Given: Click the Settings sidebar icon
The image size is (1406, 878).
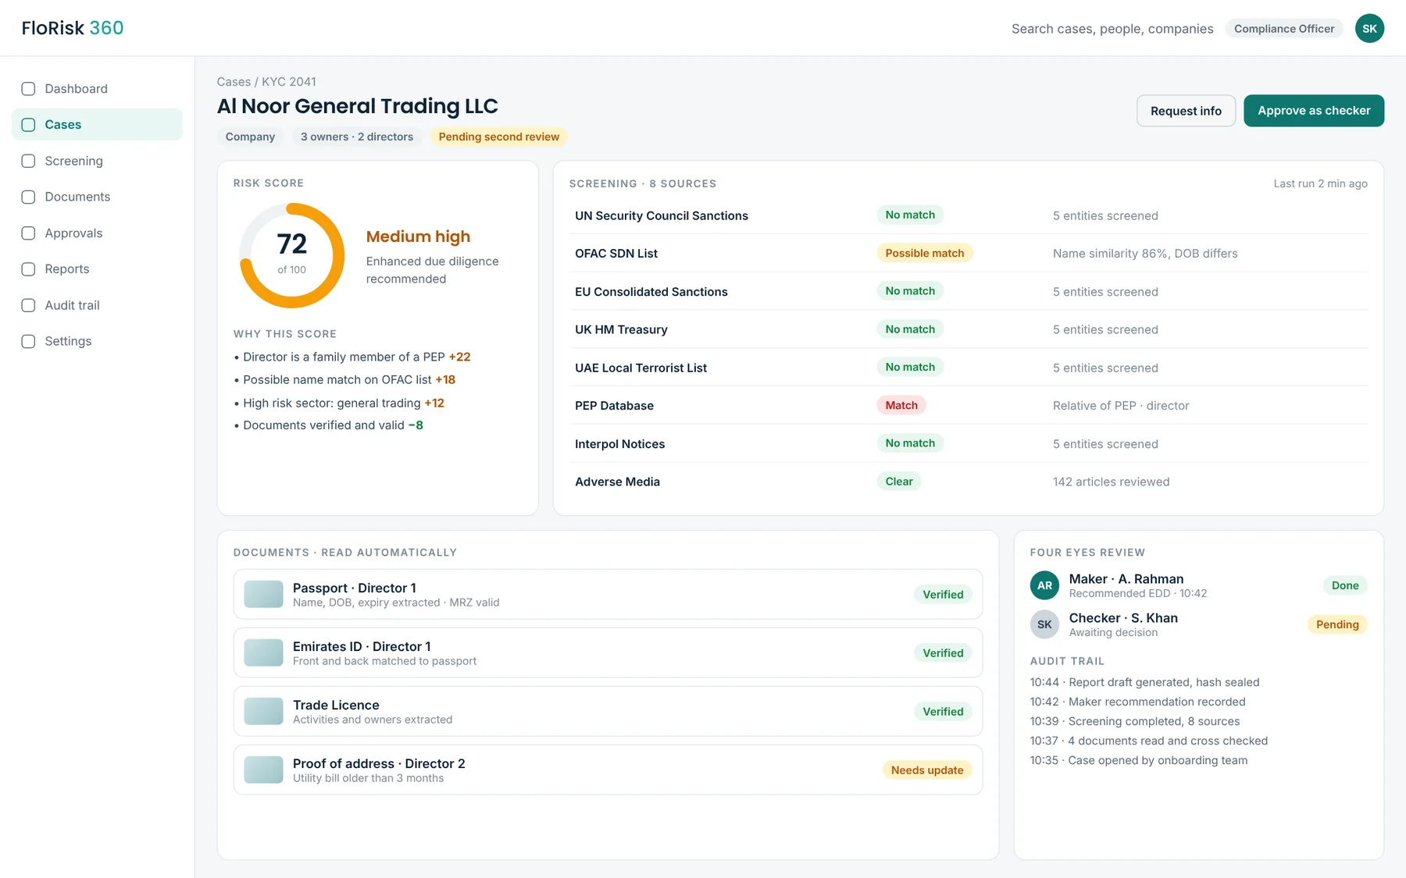Looking at the screenshot, I should [x=28, y=341].
